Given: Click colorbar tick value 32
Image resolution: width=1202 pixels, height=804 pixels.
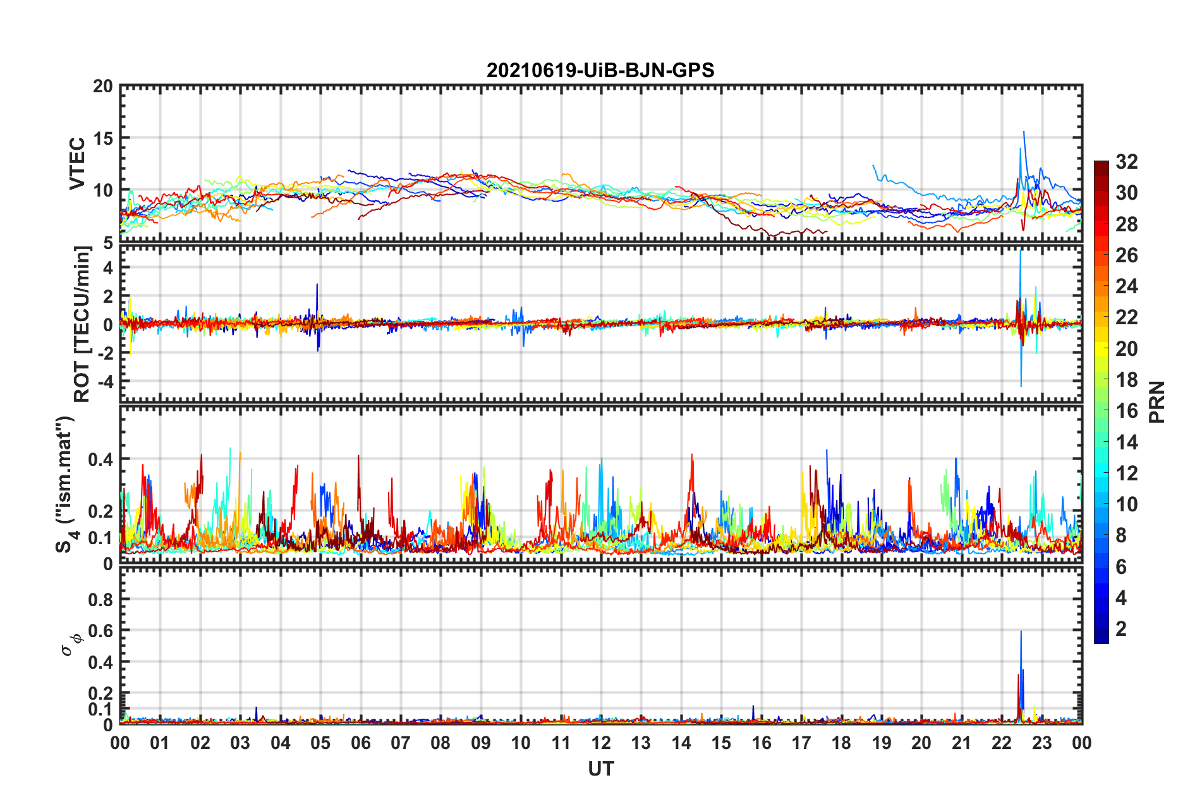Looking at the screenshot, I should point(1126,162).
